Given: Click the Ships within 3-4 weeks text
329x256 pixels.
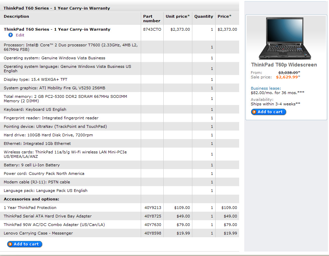Looking at the screenshot, I should click(x=275, y=104).
